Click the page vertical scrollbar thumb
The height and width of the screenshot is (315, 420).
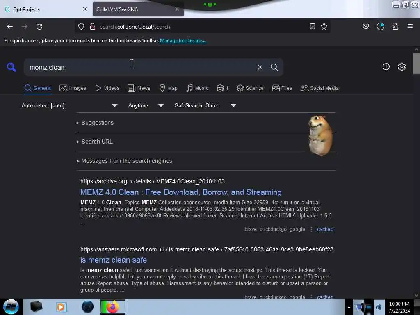(416, 64)
